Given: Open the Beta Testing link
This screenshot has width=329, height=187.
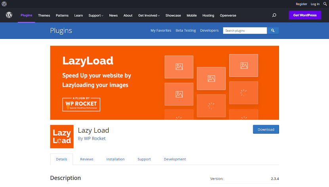Looking at the screenshot, I should pos(186,31).
